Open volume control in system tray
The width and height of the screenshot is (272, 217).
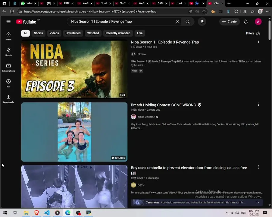click(237, 213)
